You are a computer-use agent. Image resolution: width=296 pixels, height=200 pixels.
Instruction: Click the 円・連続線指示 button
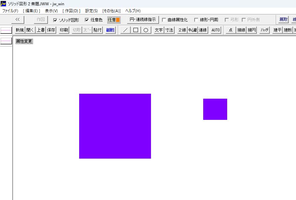pyautogui.click(x=143, y=20)
